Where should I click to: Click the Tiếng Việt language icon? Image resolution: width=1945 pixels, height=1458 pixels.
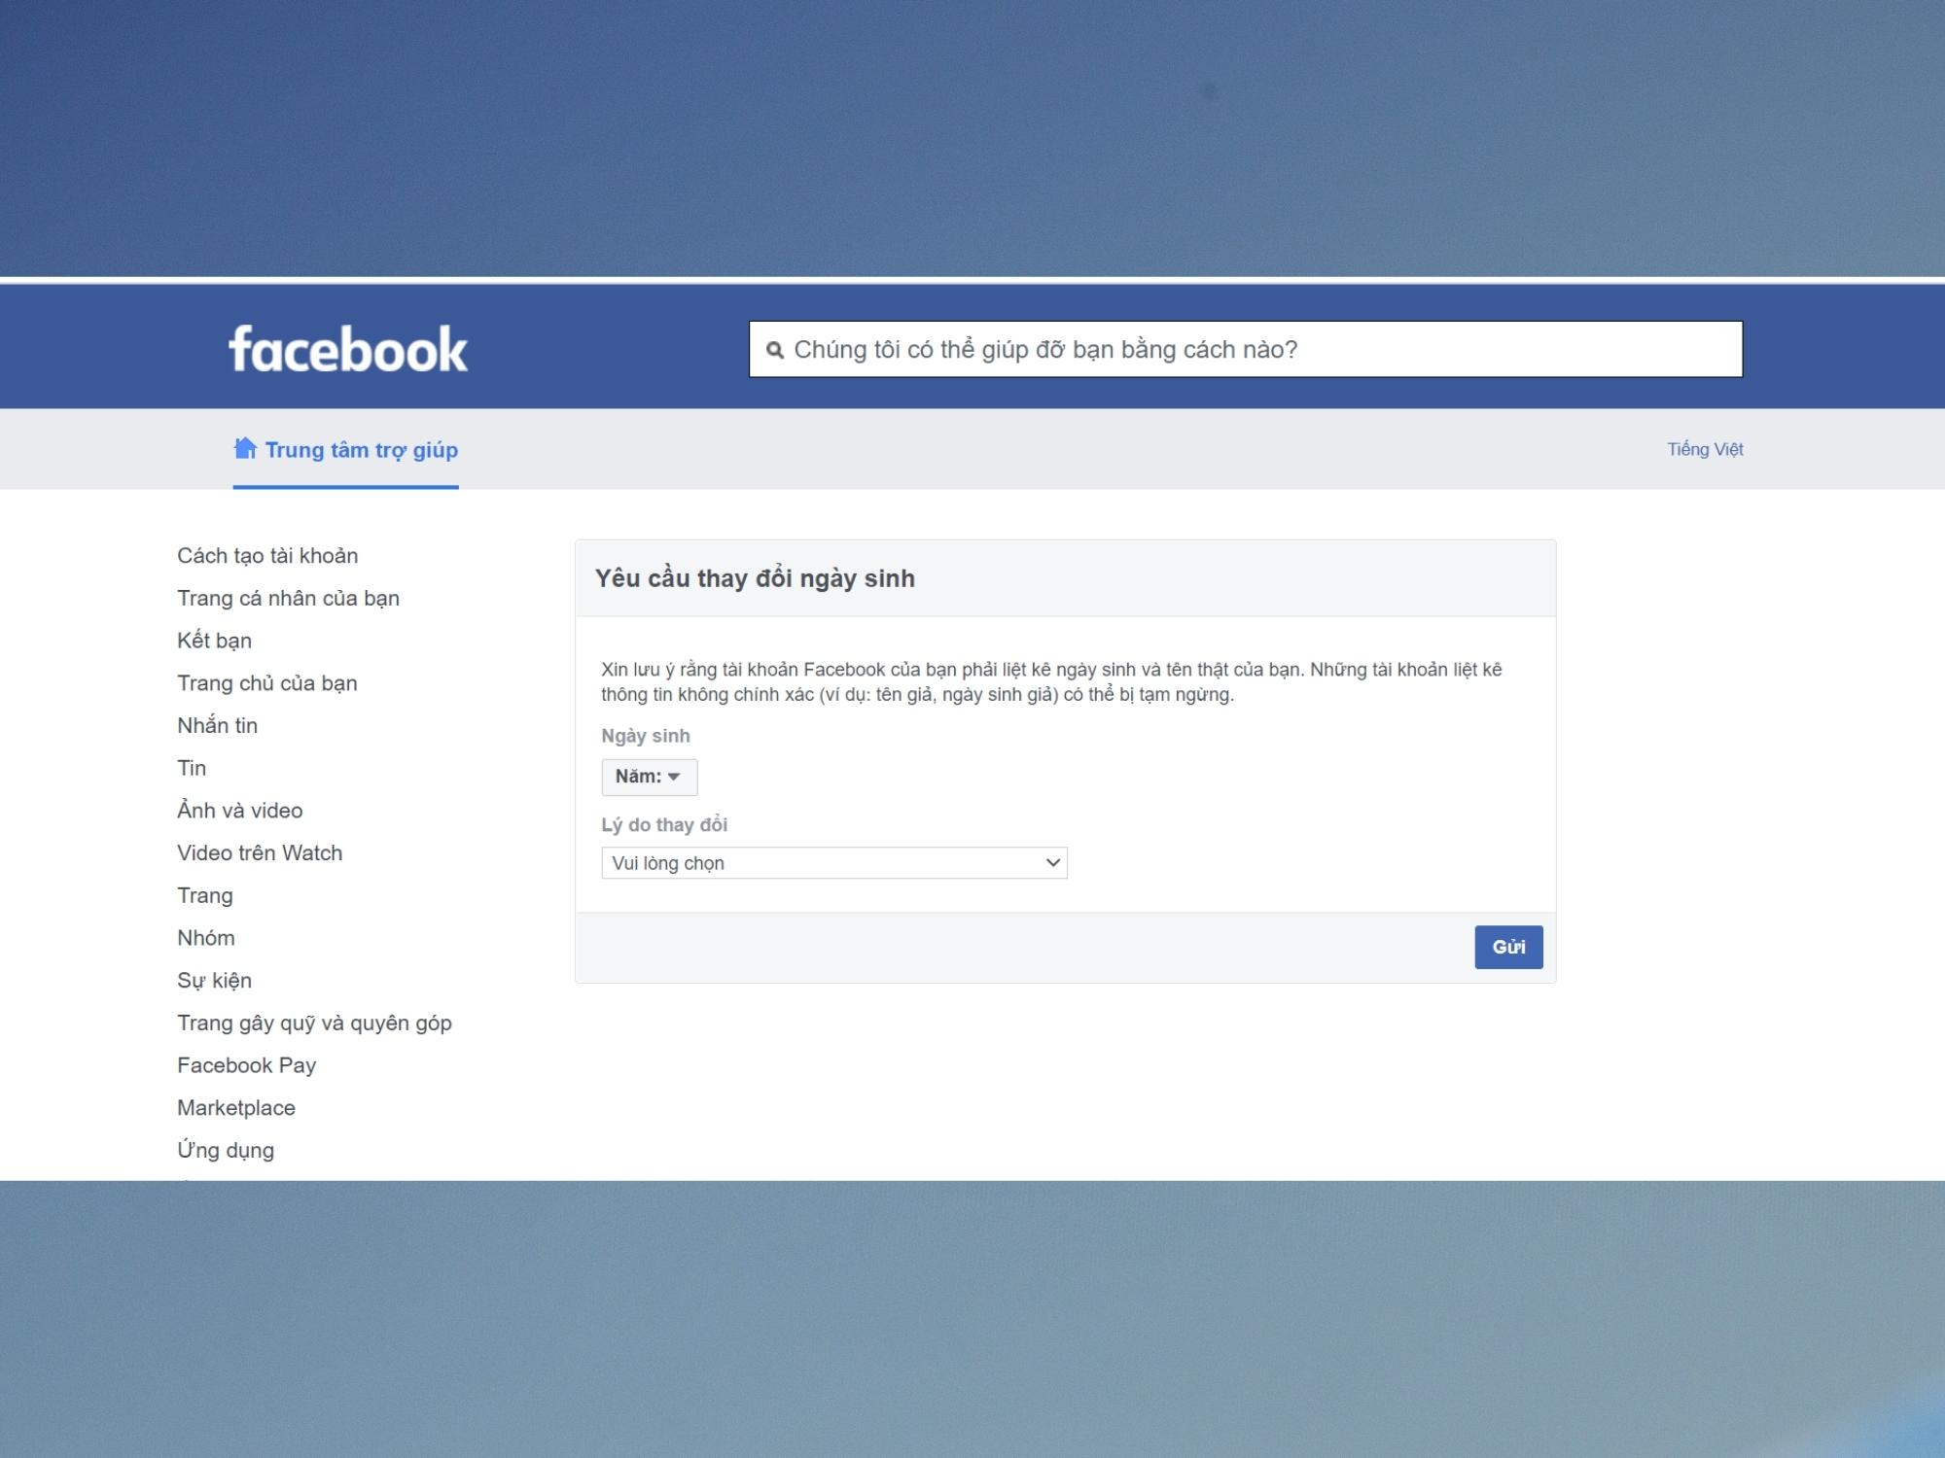click(x=1705, y=447)
